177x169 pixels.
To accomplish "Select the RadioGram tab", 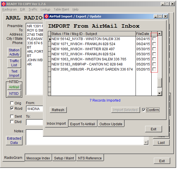I will (13, 158).
